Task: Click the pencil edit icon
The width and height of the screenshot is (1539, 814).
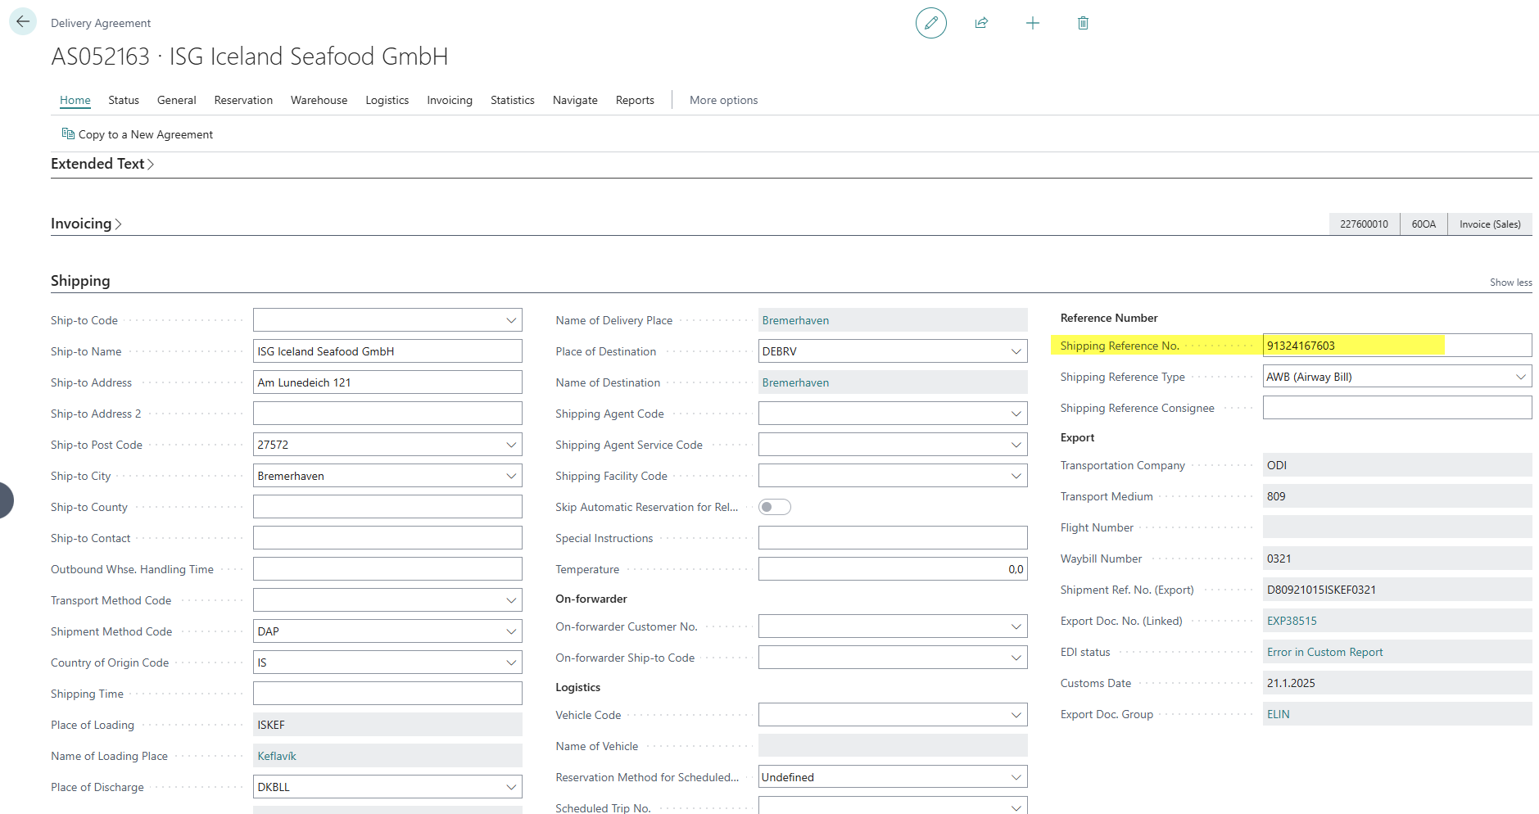Action: [x=930, y=23]
